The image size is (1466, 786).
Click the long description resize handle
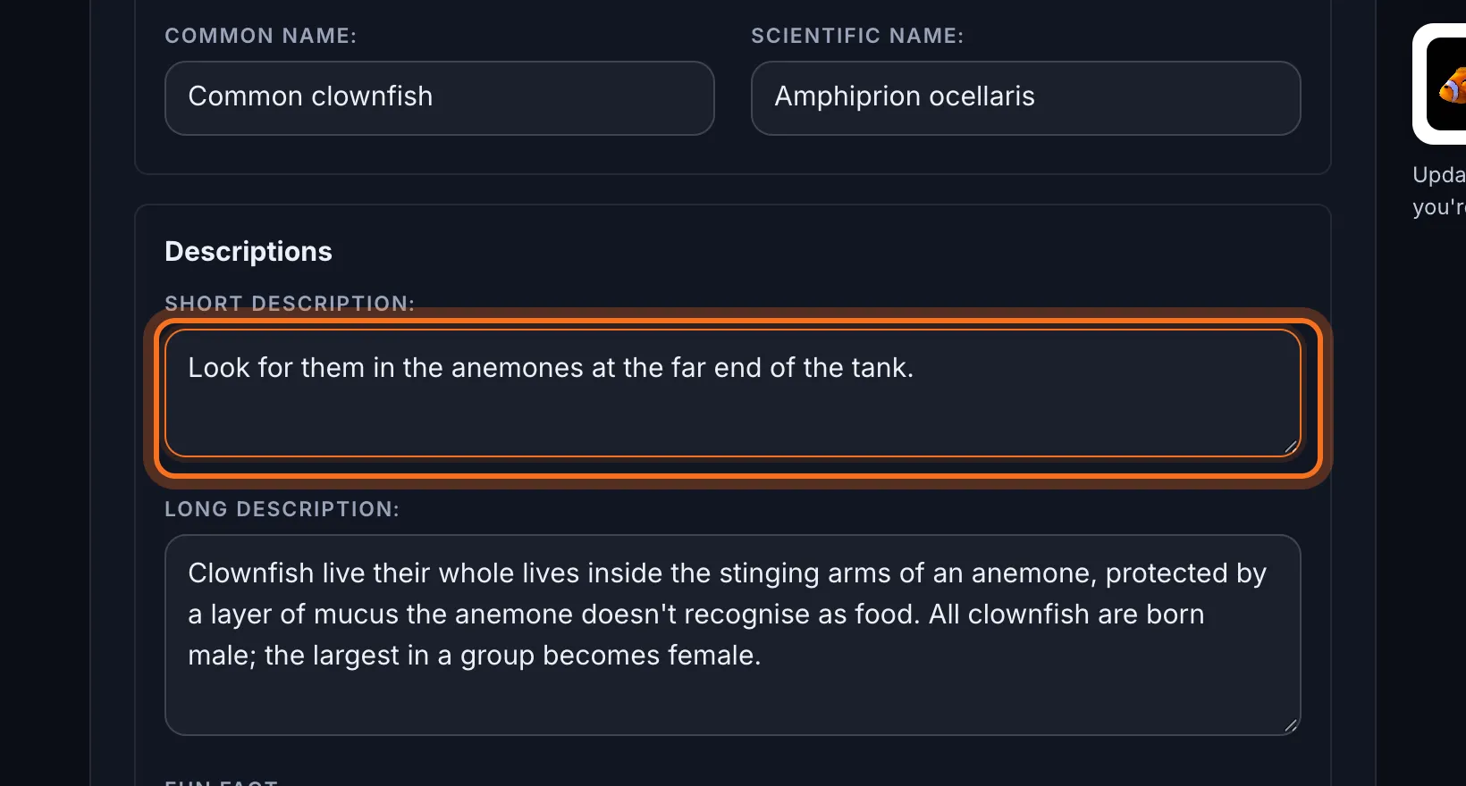coord(1291,725)
